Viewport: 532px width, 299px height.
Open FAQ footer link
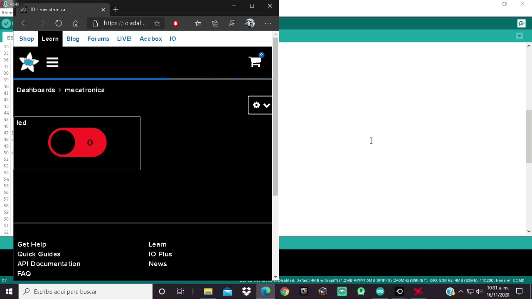click(x=24, y=274)
